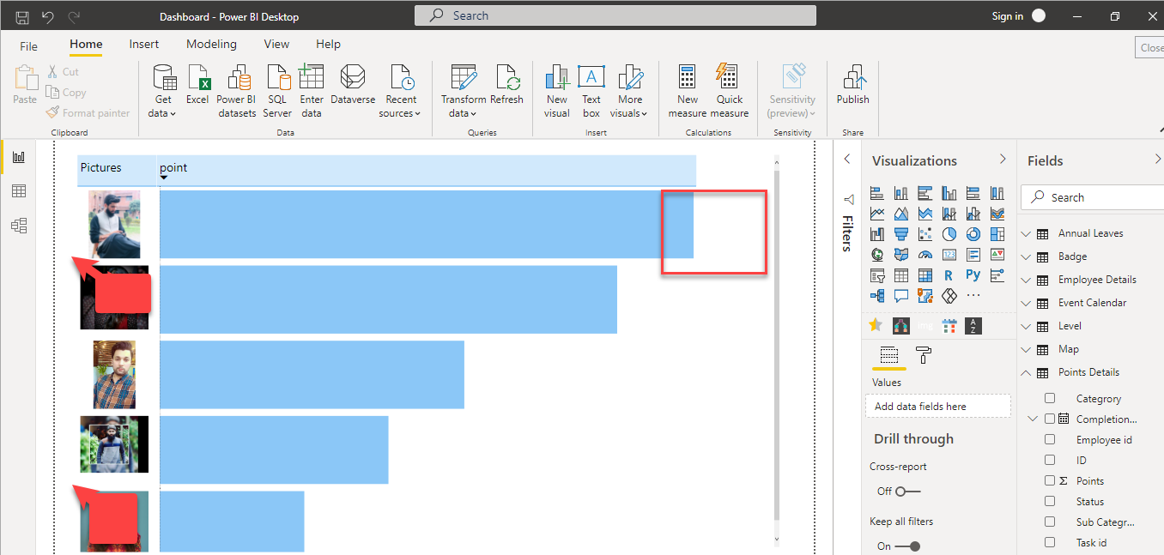This screenshot has width=1164, height=555.
Task: Expand the Level table
Action: coord(1025,326)
